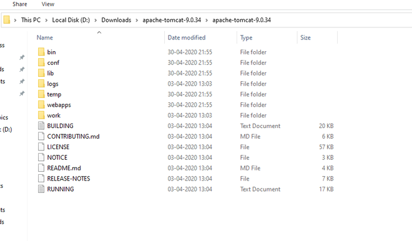Click the webapps folder icon
This screenshot has width=412, height=241.
point(41,104)
